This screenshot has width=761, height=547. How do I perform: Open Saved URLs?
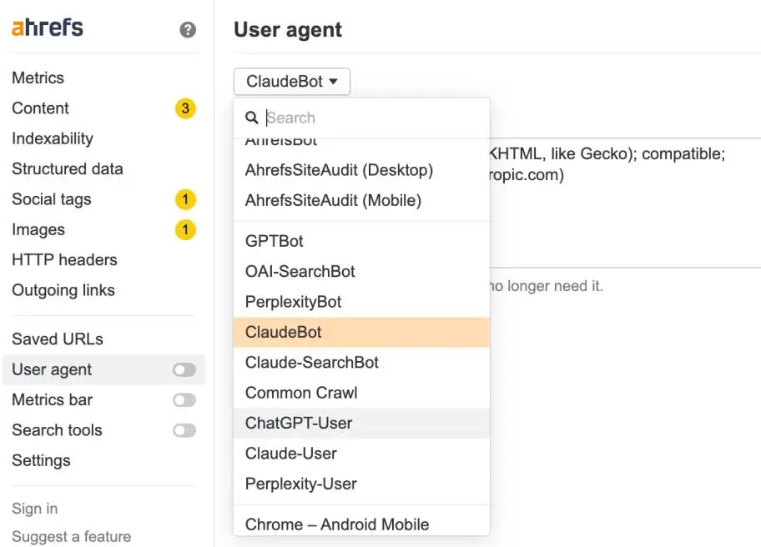58,339
